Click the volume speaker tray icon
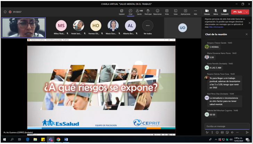 click(231, 139)
